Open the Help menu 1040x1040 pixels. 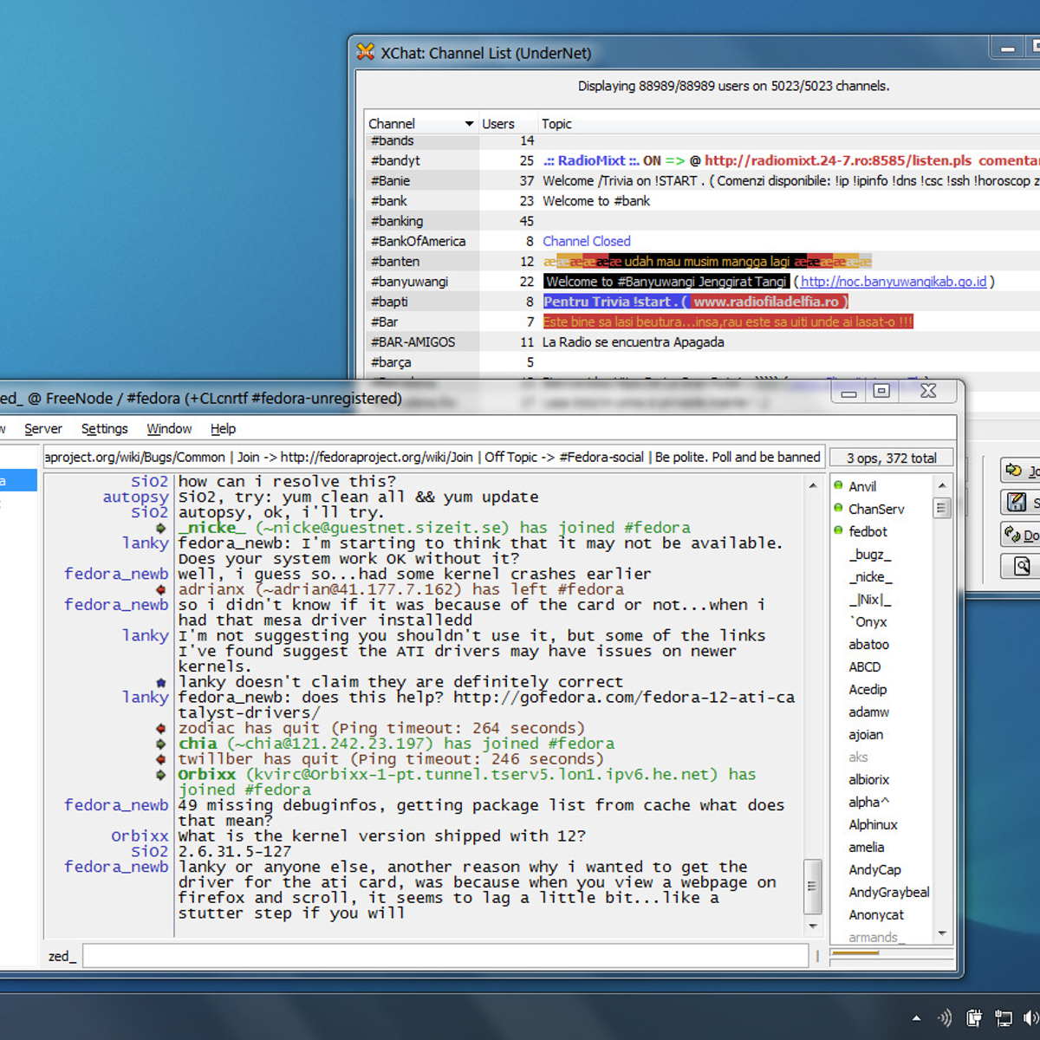click(x=223, y=429)
